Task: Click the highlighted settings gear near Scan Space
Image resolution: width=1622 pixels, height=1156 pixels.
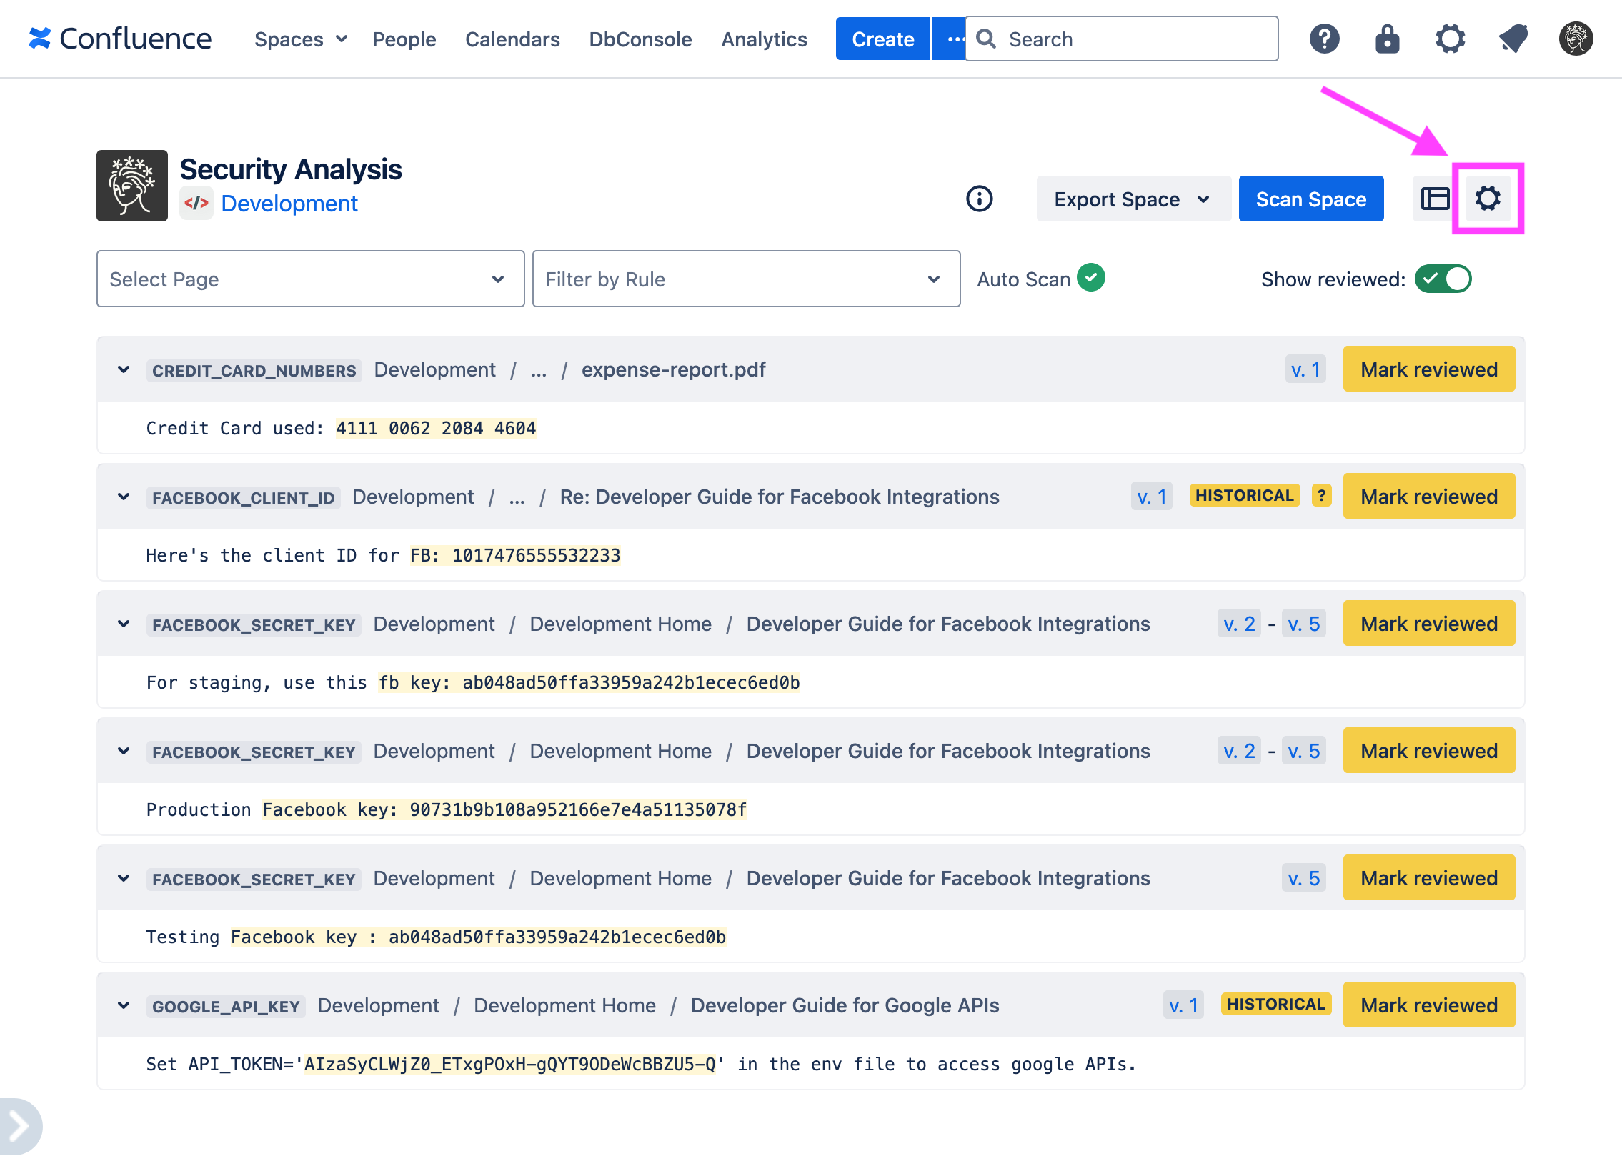Action: point(1488,199)
